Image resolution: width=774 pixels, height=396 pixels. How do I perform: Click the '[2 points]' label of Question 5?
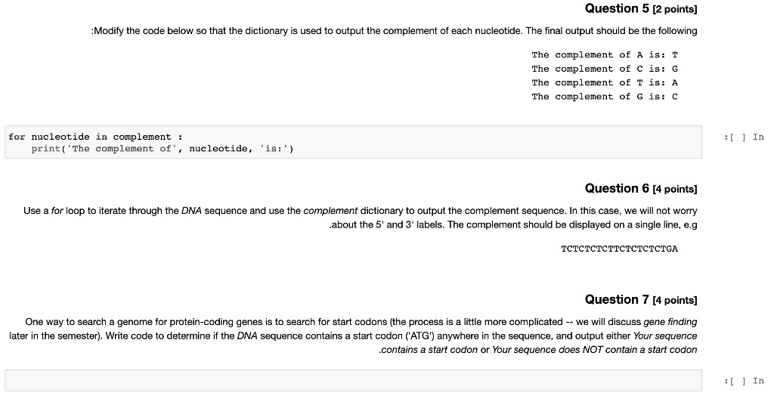click(675, 9)
